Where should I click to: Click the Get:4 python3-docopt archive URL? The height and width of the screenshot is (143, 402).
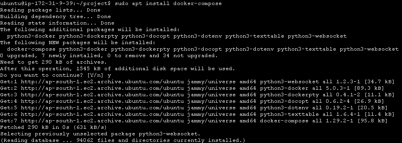pyautogui.click(x=102, y=101)
